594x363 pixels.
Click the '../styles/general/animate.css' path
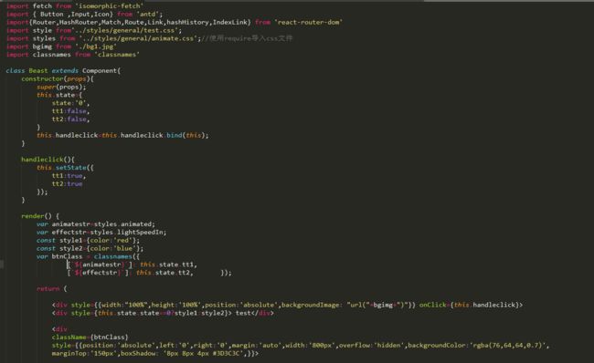tap(138, 38)
